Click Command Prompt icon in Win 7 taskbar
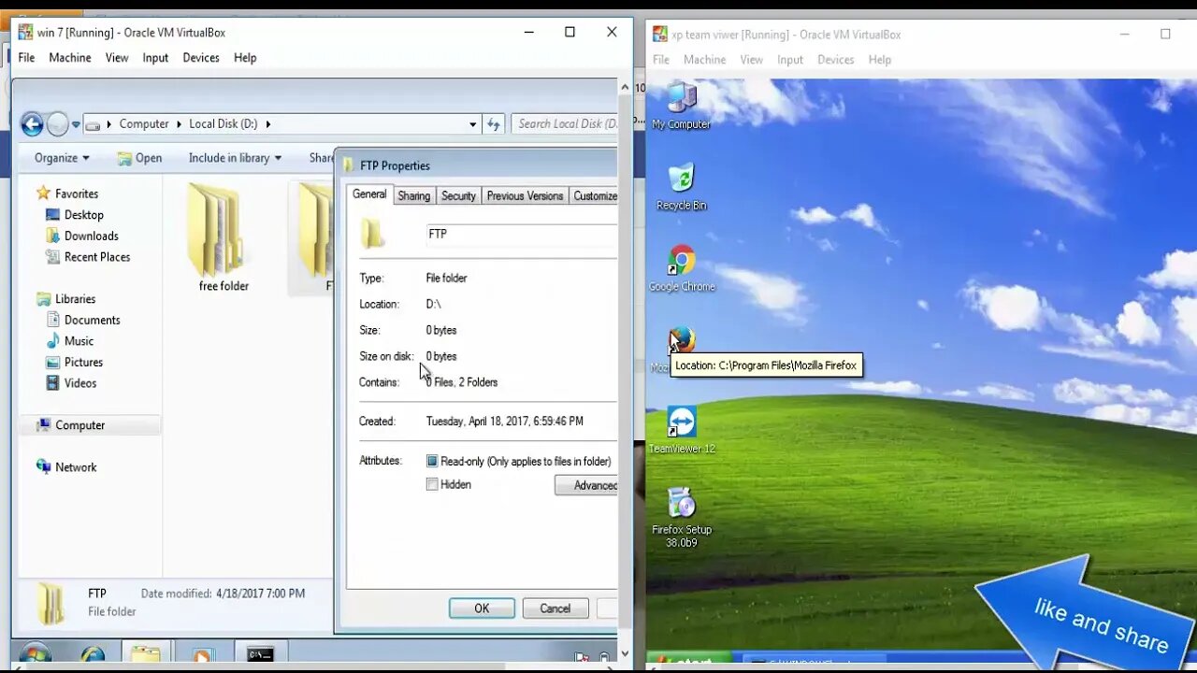The width and height of the screenshot is (1197, 673). coord(260,655)
